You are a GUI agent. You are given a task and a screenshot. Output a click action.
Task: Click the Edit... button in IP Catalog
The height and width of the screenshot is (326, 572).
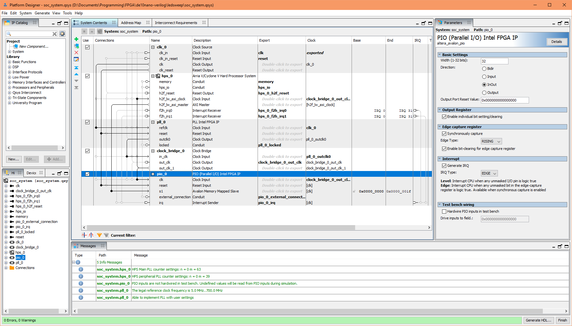tap(31, 159)
